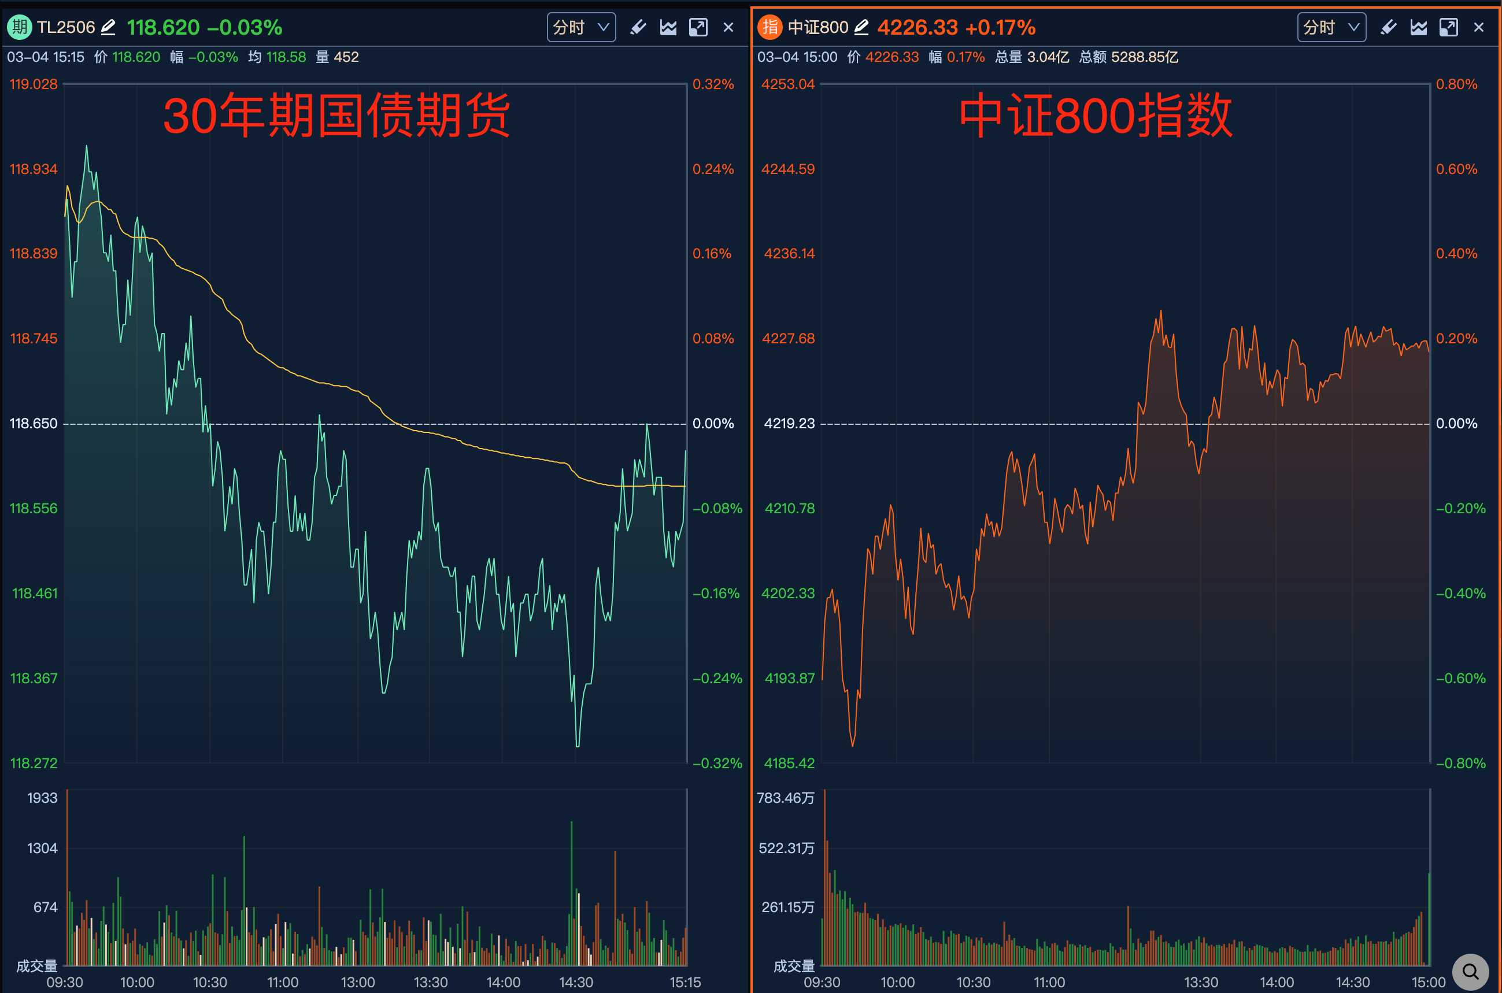Select the drawing tool on the TL2506 chart
Viewport: 1502px width, 993px height.
pos(638,27)
